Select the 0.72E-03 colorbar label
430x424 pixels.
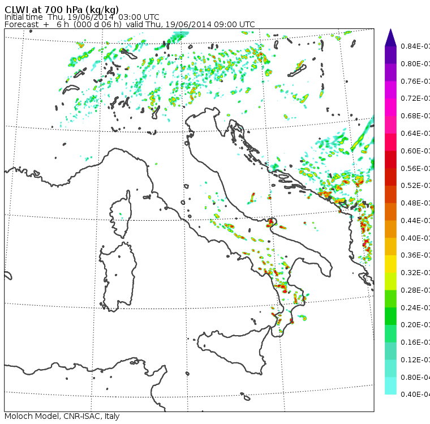click(x=415, y=98)
